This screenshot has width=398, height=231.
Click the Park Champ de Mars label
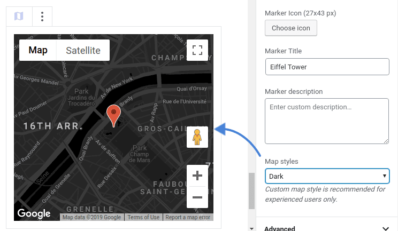point(139,154)
